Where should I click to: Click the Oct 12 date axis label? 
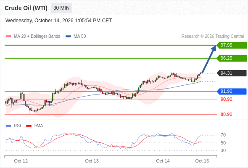click(x=21, y=161)
